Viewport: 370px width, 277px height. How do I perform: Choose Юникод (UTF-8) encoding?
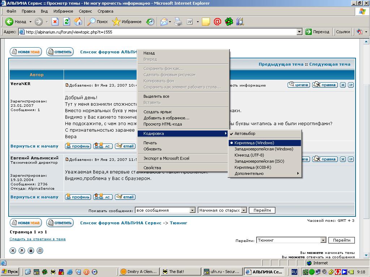pyautogui.click(x=249, y=155)
